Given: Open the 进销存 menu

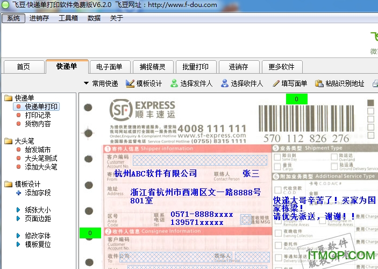Looking at the screenshot, I should [x=39, y=18].
